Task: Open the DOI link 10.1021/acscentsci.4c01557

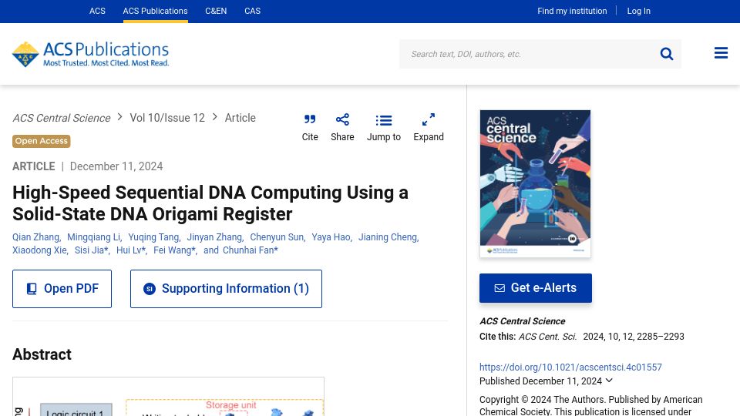Action: tap(570, 367)
